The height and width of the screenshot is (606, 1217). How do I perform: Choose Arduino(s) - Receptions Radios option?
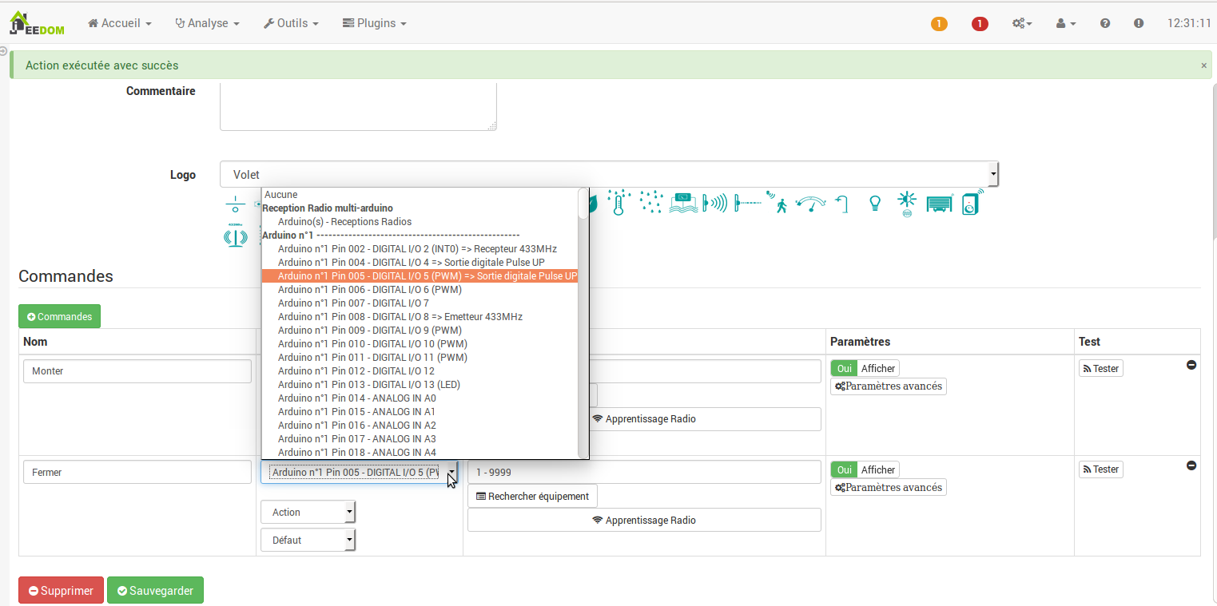[420, 221]
